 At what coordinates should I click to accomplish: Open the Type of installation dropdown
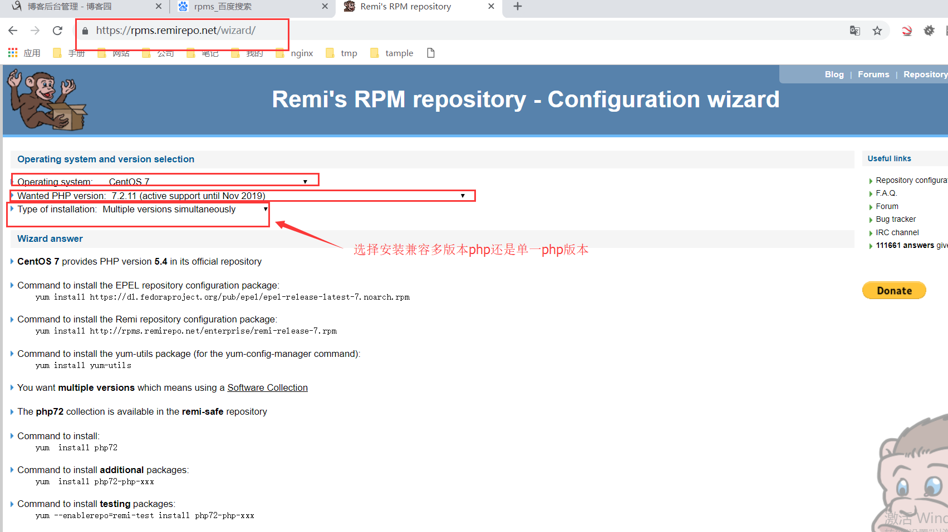coord(185,209)
